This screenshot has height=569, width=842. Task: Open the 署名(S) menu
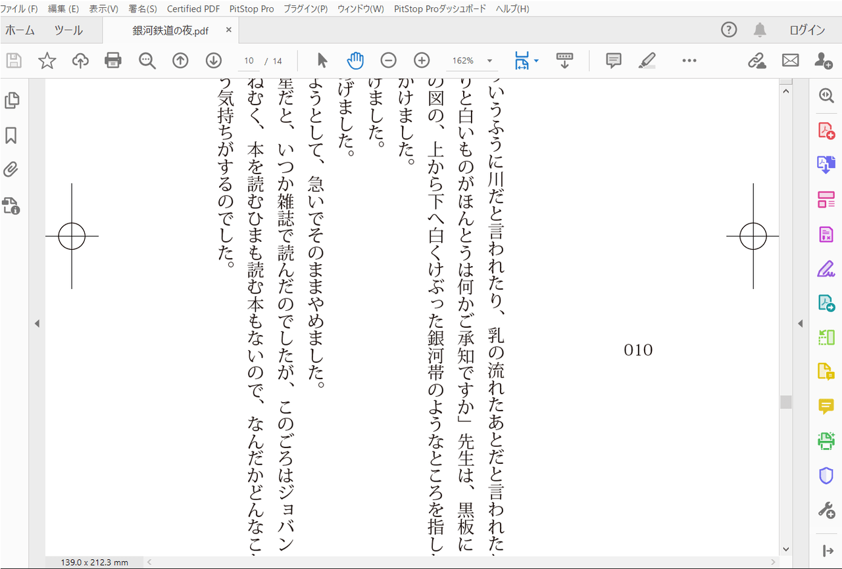point(143,9)
